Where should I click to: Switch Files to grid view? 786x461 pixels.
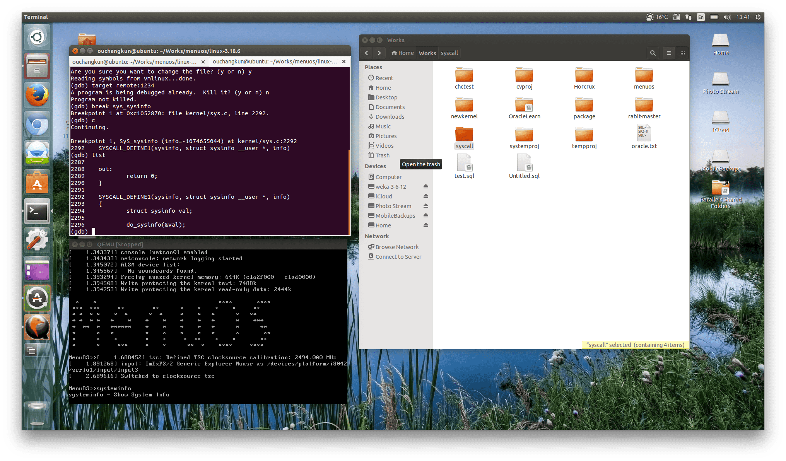[683, 53]
